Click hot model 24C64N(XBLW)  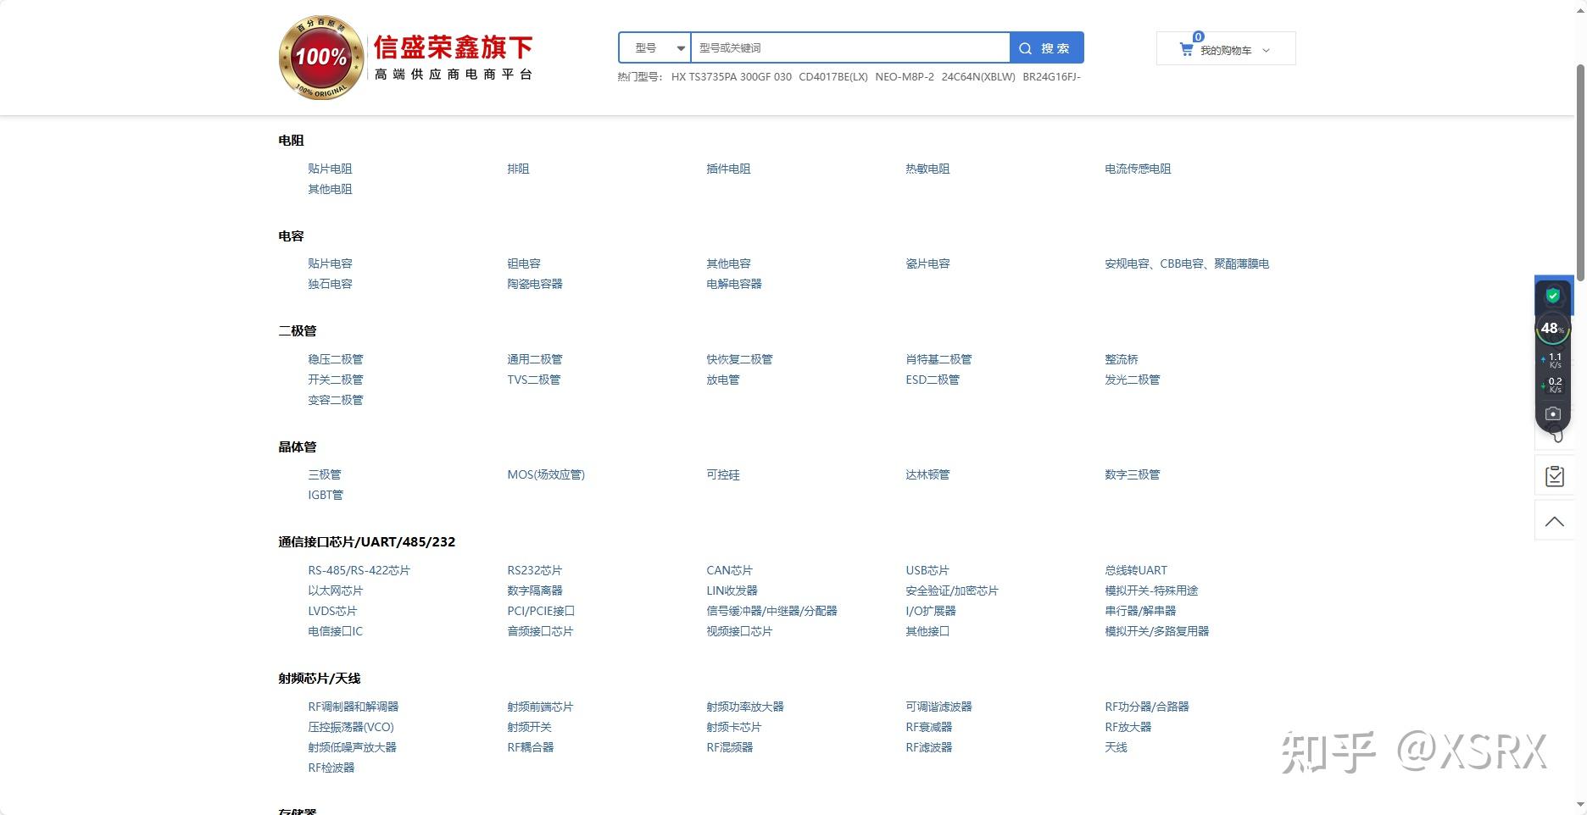[978, 77]
